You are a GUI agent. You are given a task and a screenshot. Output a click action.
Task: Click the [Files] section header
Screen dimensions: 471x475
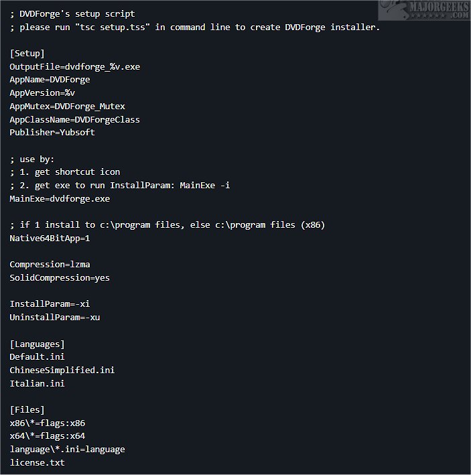[x=27, y=410]
